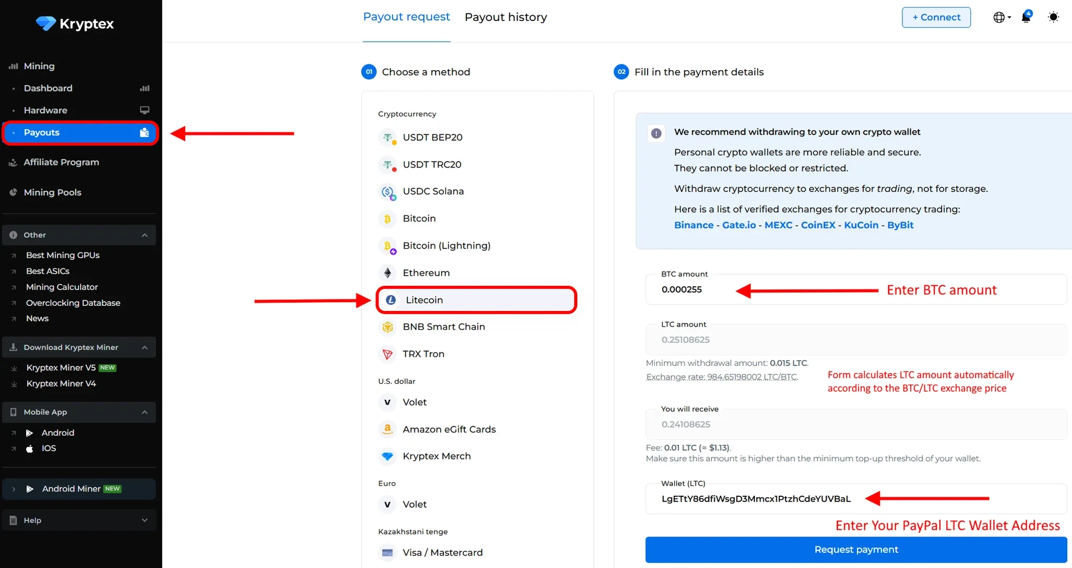
Task: Open the Dashboard sidebar item
Action: coord(48,88)
